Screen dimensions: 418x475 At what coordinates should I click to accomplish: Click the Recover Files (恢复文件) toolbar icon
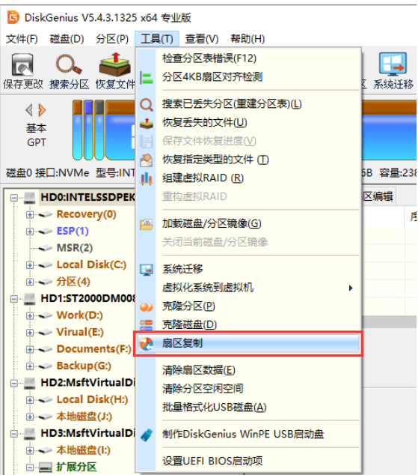click(115, 64)
